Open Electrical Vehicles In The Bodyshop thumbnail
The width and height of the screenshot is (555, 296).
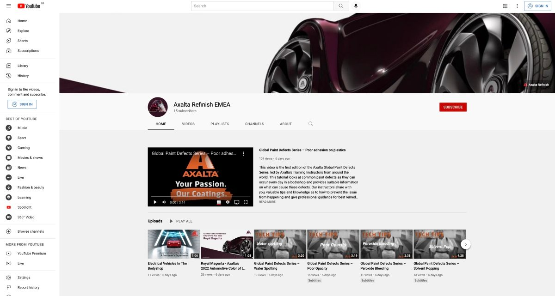tap(174, 244)
